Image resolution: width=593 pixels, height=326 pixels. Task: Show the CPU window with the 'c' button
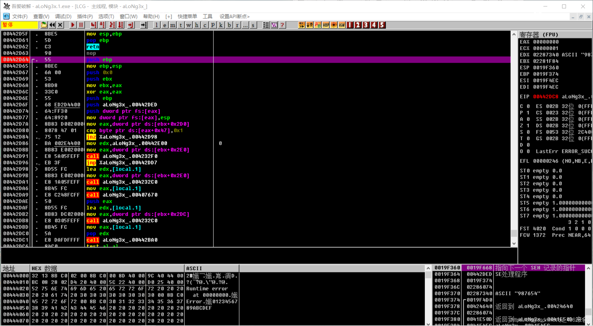(x=205, y=25)
